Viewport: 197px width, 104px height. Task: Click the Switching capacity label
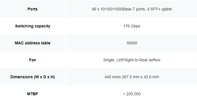(33, 26)
